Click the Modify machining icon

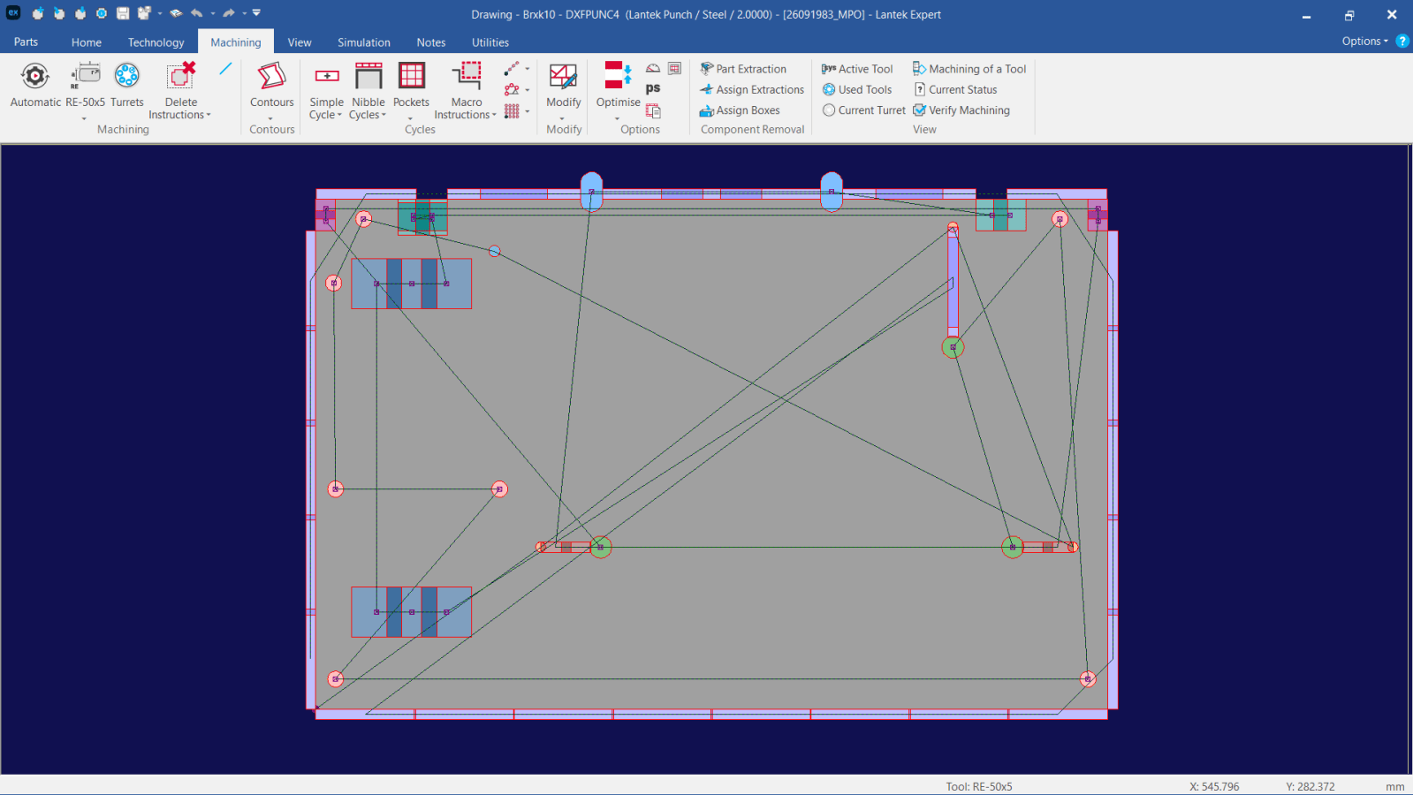pos(563,78)
